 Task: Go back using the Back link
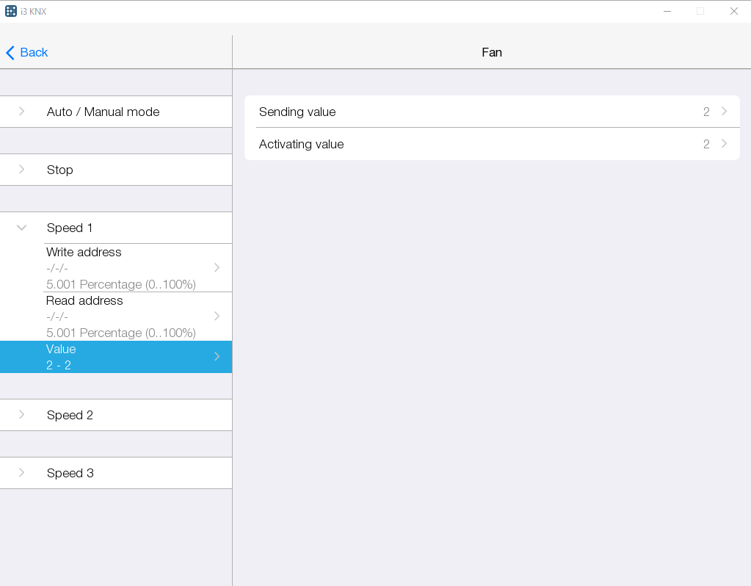pyautogui.click(x=34, y=53)
